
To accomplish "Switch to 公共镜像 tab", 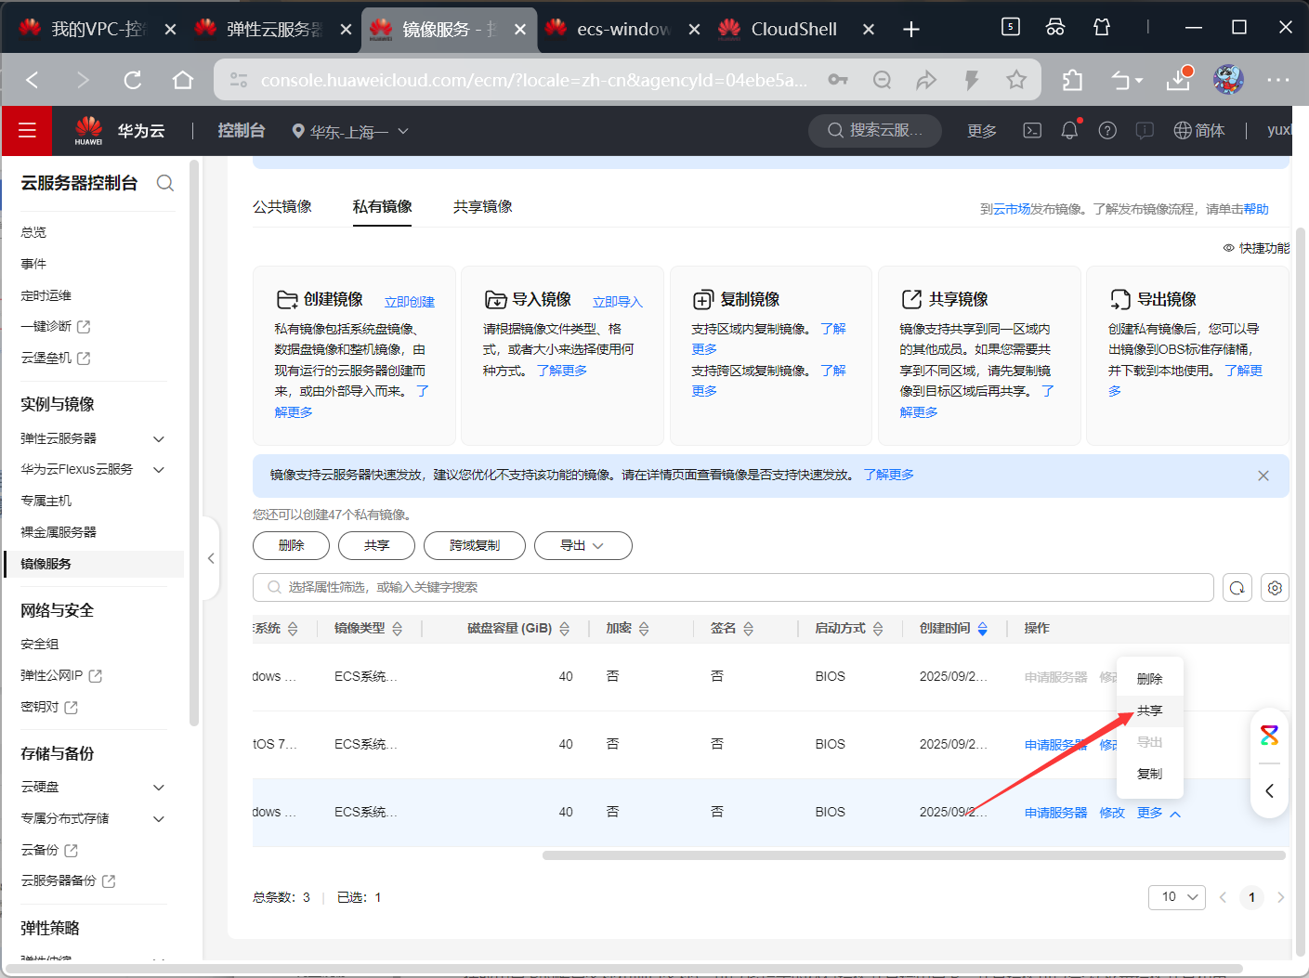I will [282, 206].
